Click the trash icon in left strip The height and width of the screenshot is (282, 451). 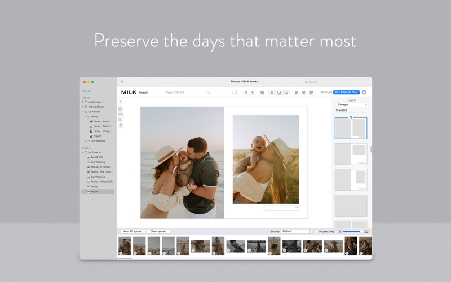(x=121, y=125)
